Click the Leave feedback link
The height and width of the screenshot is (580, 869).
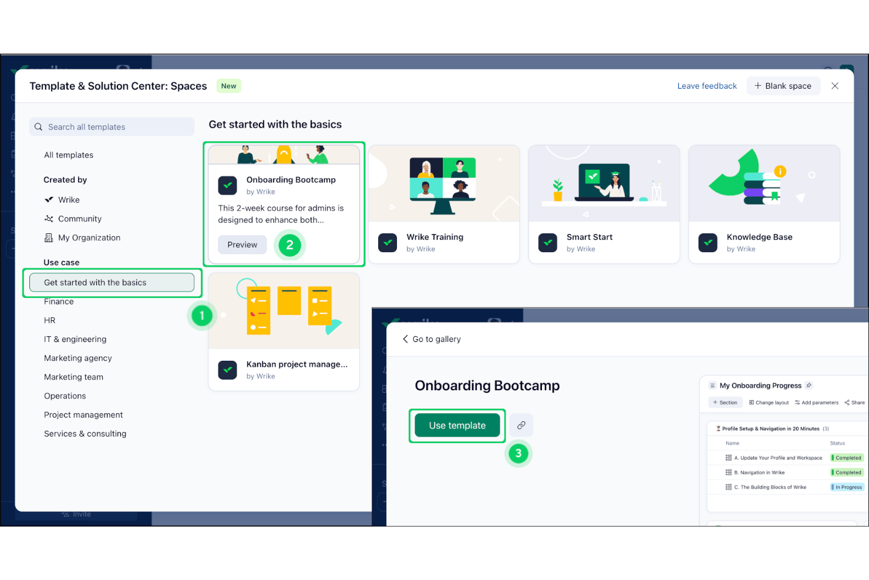coord(707,86)
